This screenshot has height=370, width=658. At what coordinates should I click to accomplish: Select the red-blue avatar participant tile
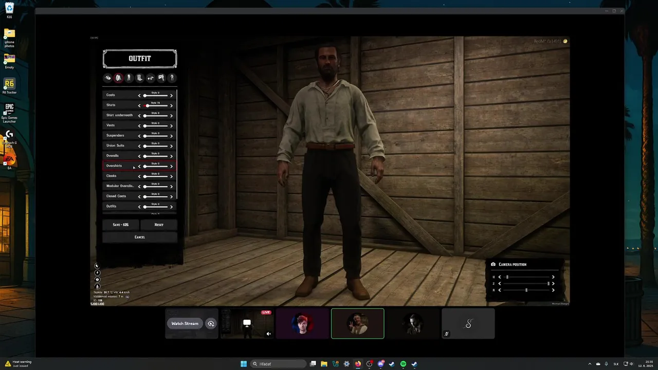point(302,324)
